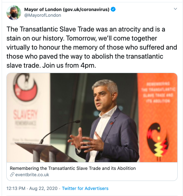The image size is (183, 196).
Task: Click the tweet body text
Action: tap(92, 47)
